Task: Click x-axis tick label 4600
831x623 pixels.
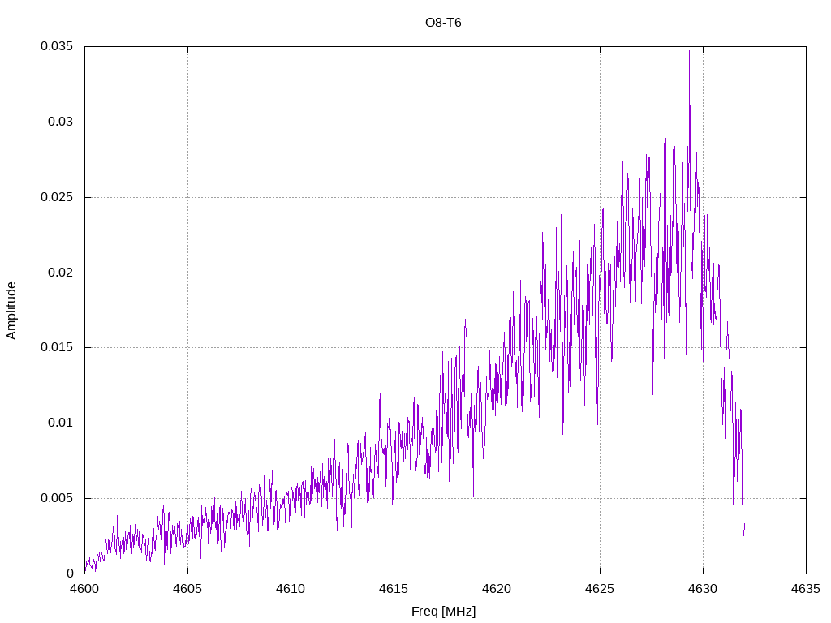Action: pyautogui.click(x=84, y=589)
